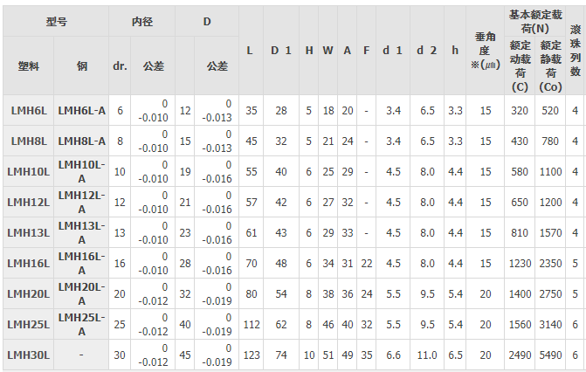The width and height of the screenshot is (586, 372).
Task: Select the LMH30L model in last row
Action: pyautogui.click(x=28, y=355)
